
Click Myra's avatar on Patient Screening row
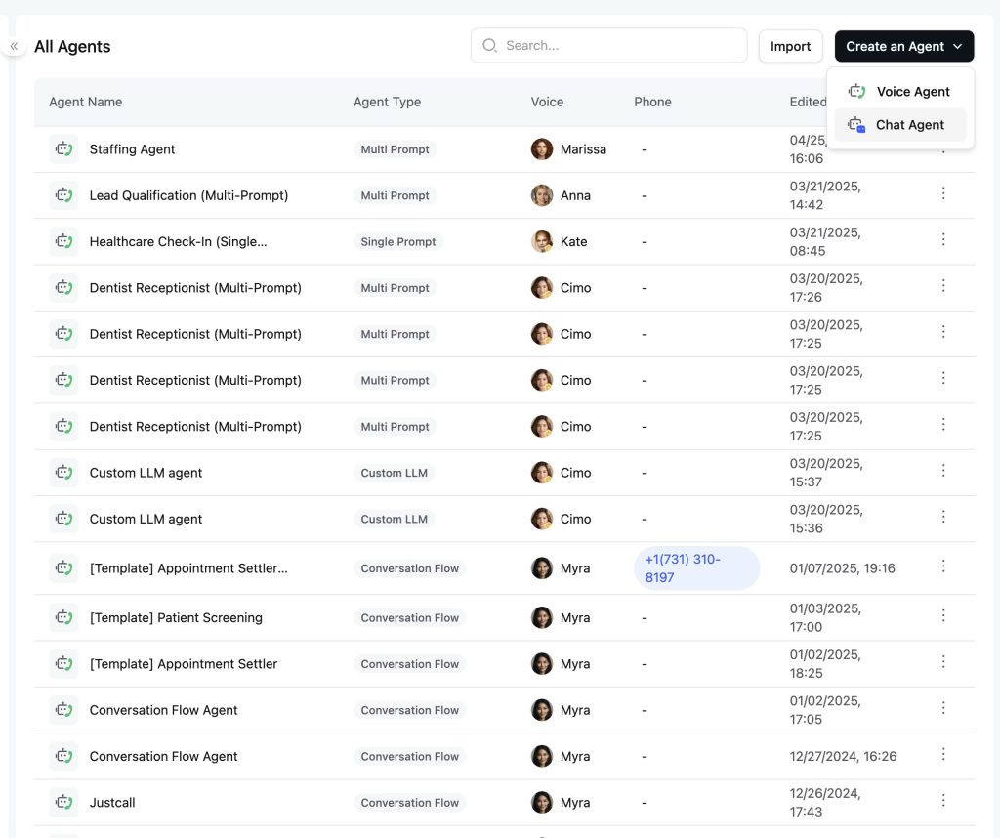click(x=542, y=617)
